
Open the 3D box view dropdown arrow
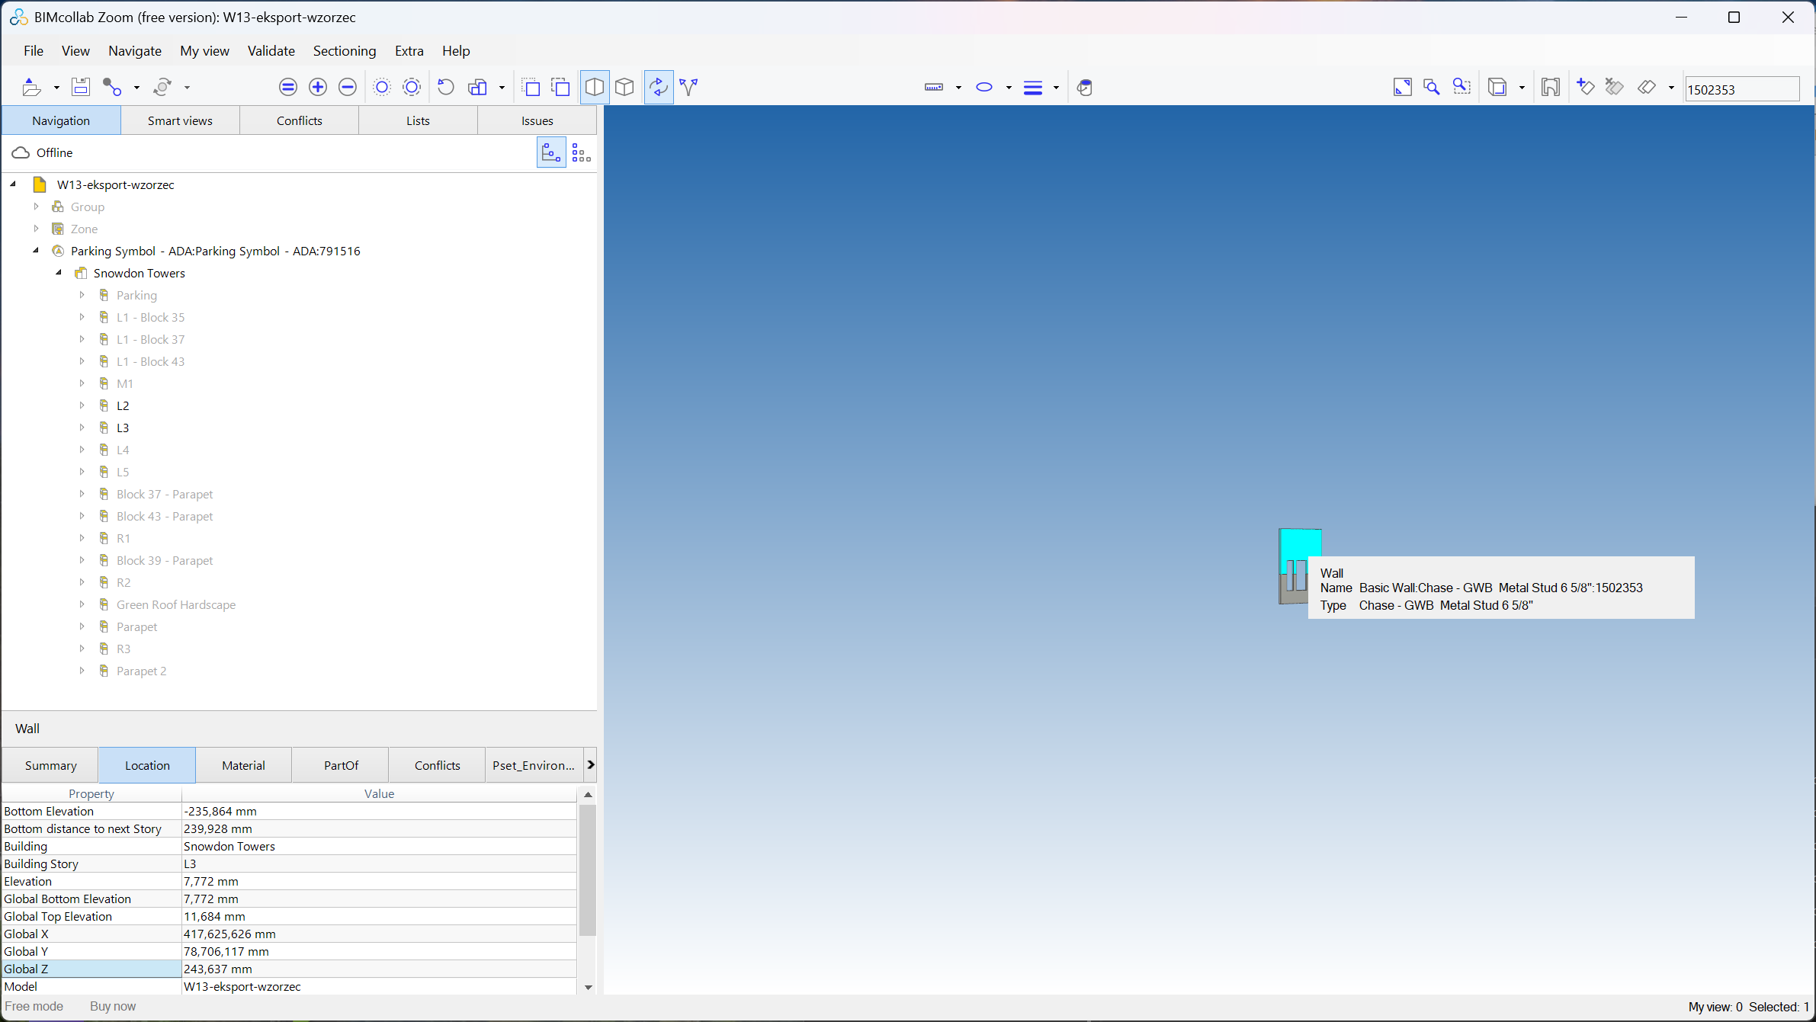(x=1522, y=88)
